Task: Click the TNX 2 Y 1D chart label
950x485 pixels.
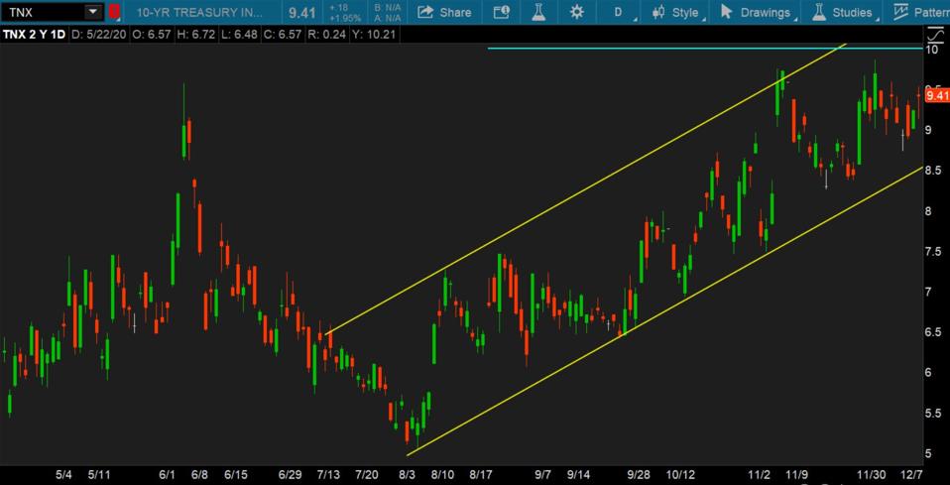Action: [x=34, y=35]
